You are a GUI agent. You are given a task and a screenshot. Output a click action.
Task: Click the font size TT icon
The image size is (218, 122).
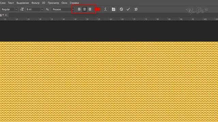point(22,9)
